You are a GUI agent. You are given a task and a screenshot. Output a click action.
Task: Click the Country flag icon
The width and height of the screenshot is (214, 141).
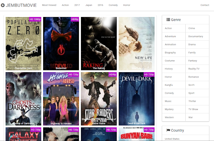[168, 130]
